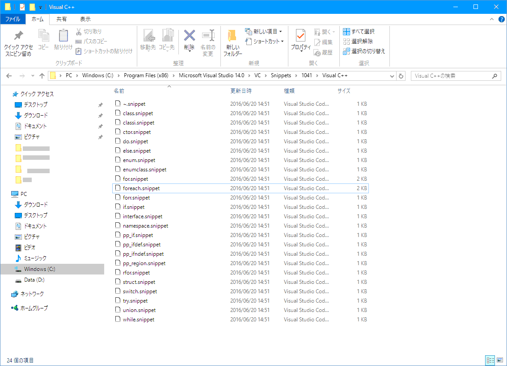Click the クイック アクセスにピン留め pin icon
This screenshot has height=366, width=507.
pos(18,35)
